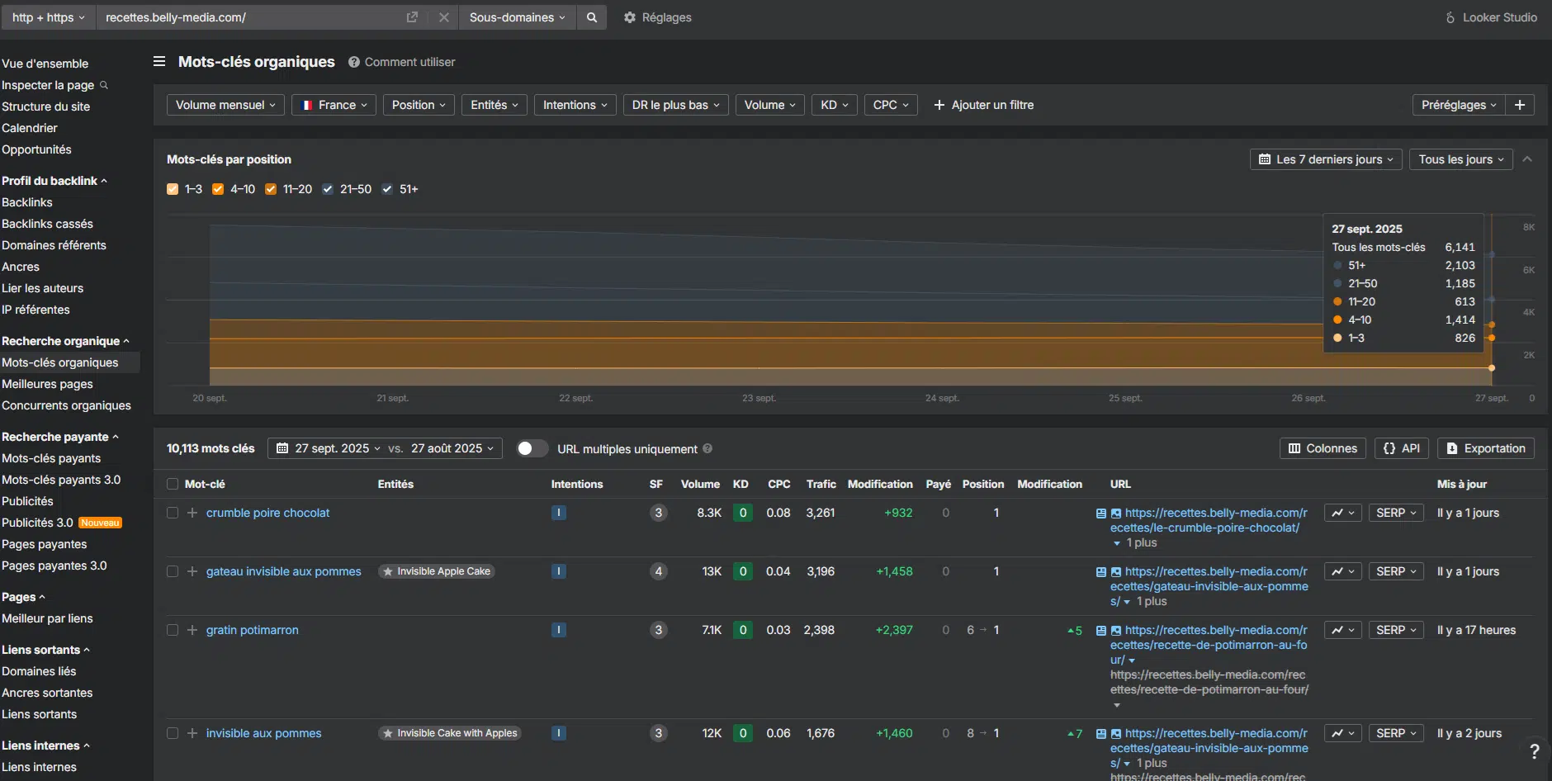Toggle URL multiples uniquement switch
The height and width of the screenshot is (781, 1552).
[532, 448]
